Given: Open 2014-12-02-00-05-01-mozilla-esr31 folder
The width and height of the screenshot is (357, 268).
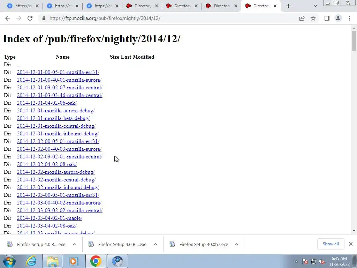Looking at the screenshot, I should (x=58, y=141).
